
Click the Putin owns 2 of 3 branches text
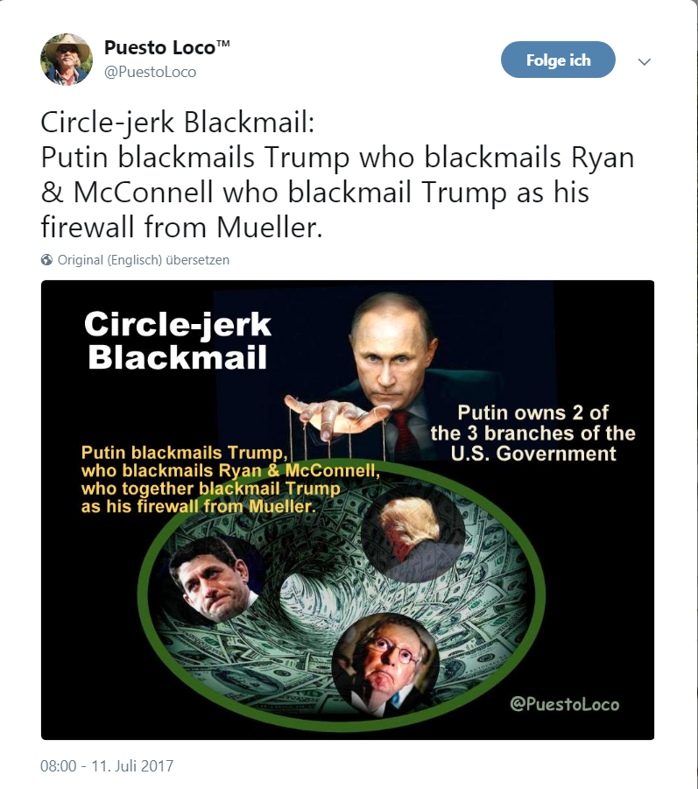(x=532, y=433)
